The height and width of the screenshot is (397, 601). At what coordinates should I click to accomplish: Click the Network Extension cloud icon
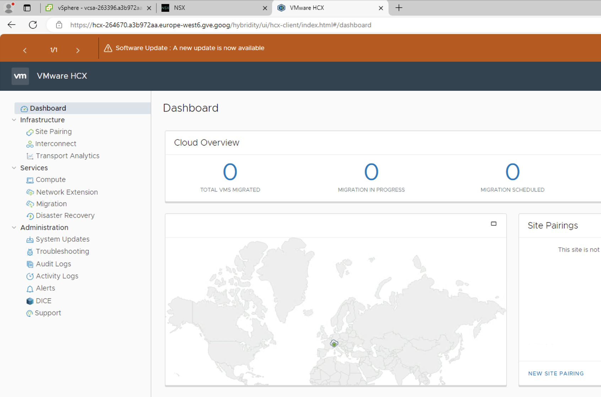click(30, 192)
